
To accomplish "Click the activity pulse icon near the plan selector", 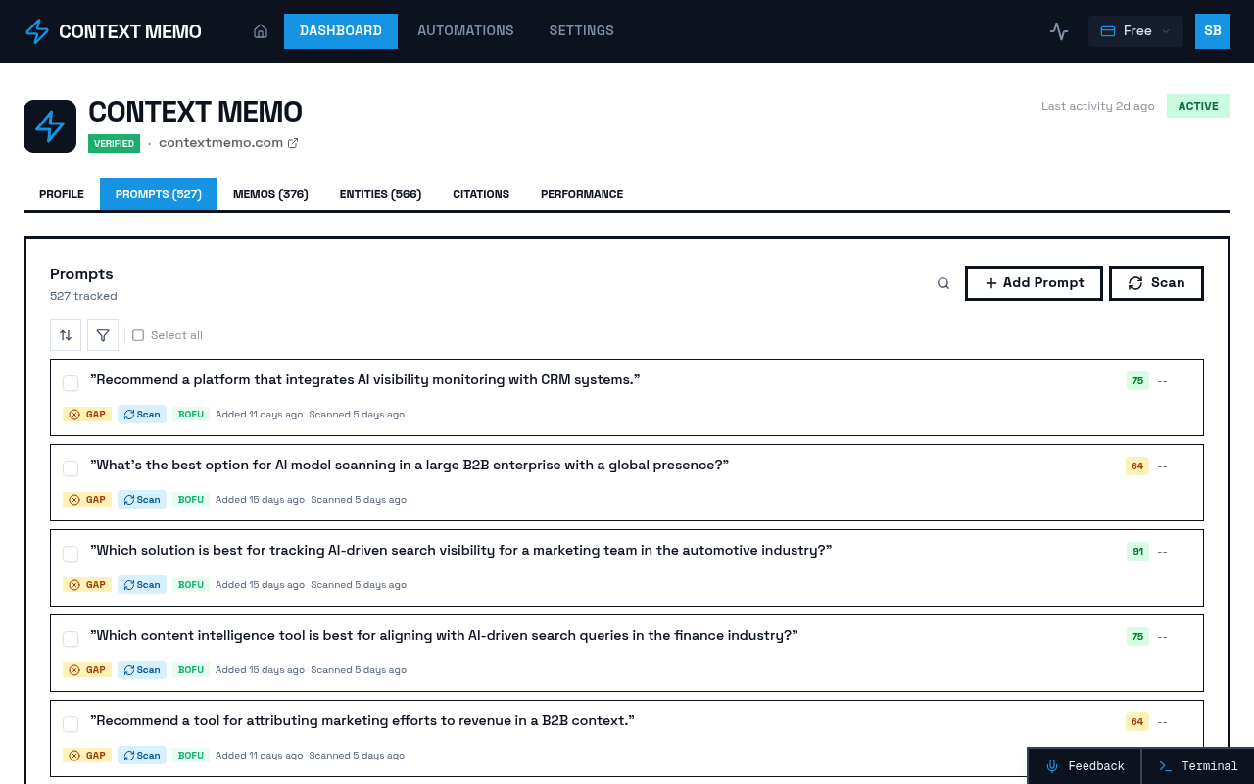I will click(1059, 30).
